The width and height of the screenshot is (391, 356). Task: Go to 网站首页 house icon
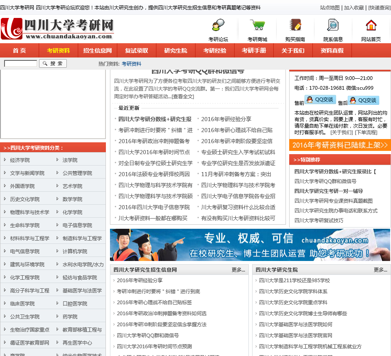pos(371,25)
